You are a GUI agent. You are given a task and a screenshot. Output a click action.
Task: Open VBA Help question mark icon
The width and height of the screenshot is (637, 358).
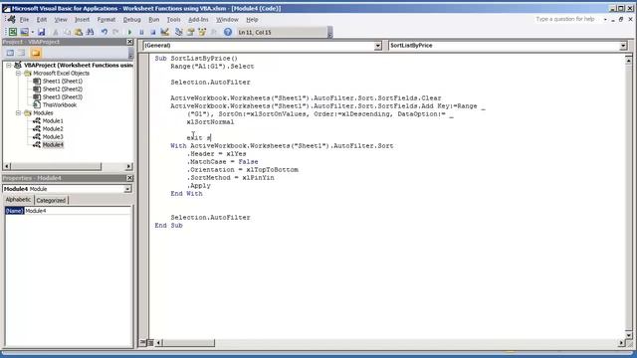228,32
